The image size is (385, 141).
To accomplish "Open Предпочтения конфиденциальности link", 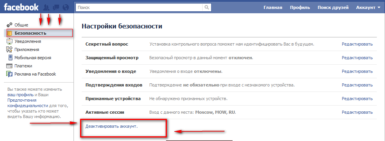I will pyautogui.click(x=28, y=103).
